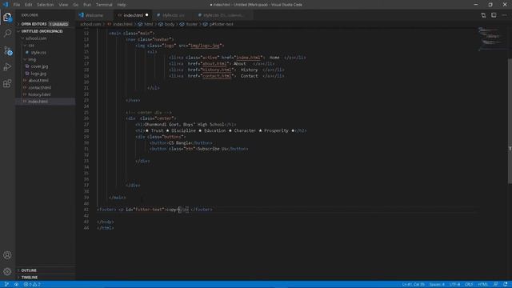Open the Help menu
The width and height of the screenshot is (512, 288).
[x=122, y=5]
